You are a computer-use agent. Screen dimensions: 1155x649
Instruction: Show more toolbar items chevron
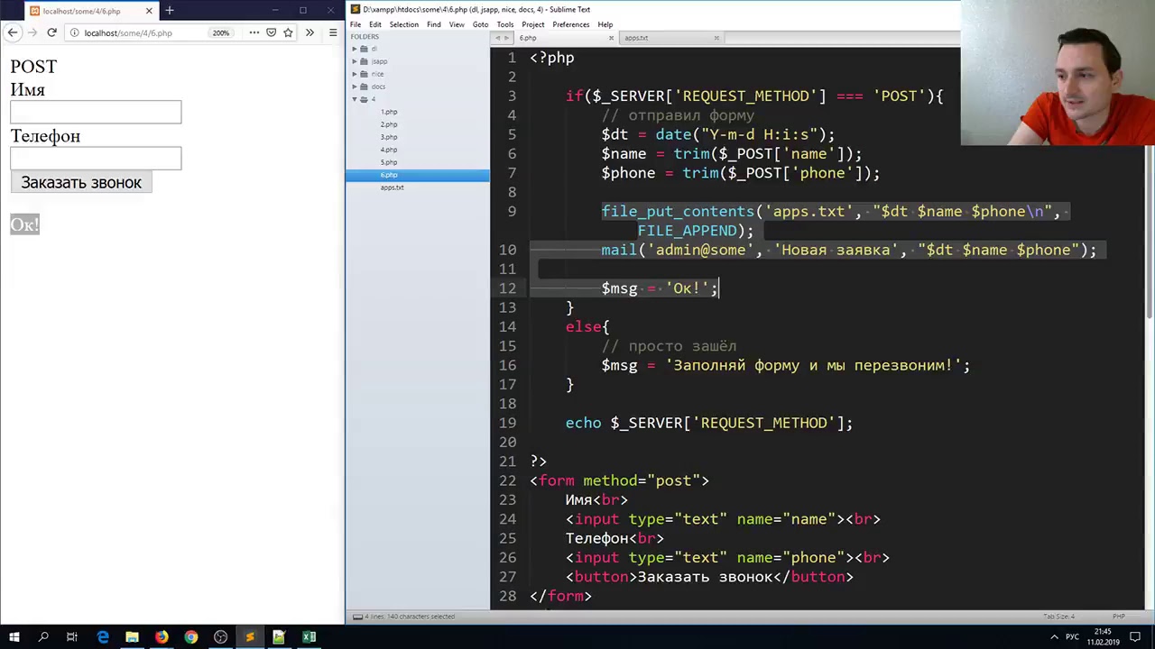coord(310,32)
